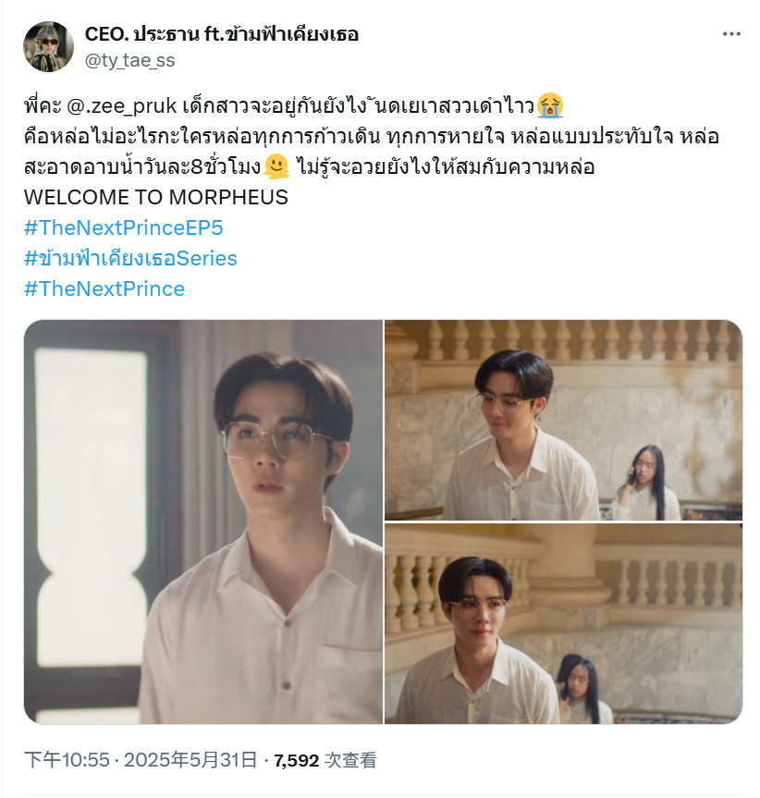The height and width of the screenshot is (798, 760).
Task: Click the 次查看 views label
Action: (x=350, y=760)
